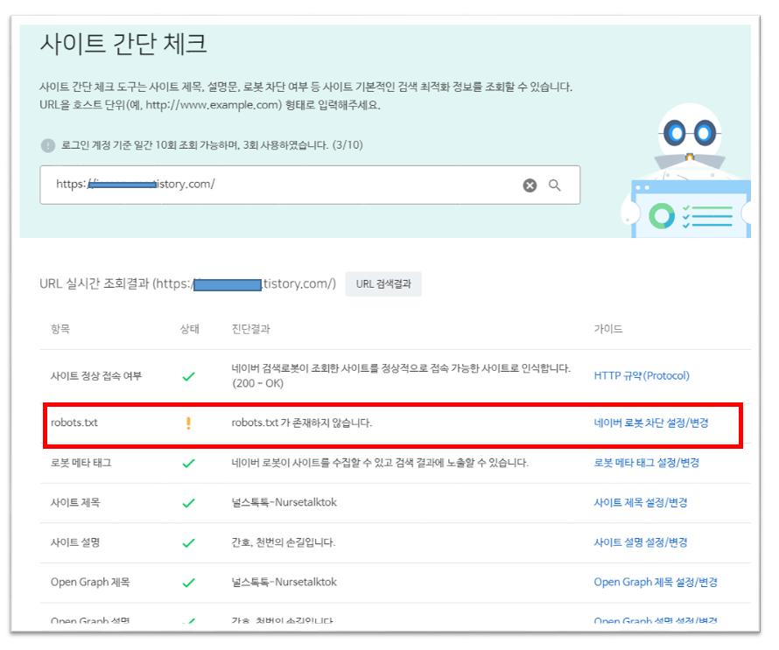Open the 사이트 제목 설정/변경 link
779x650 pixels.
pos(641,502)
